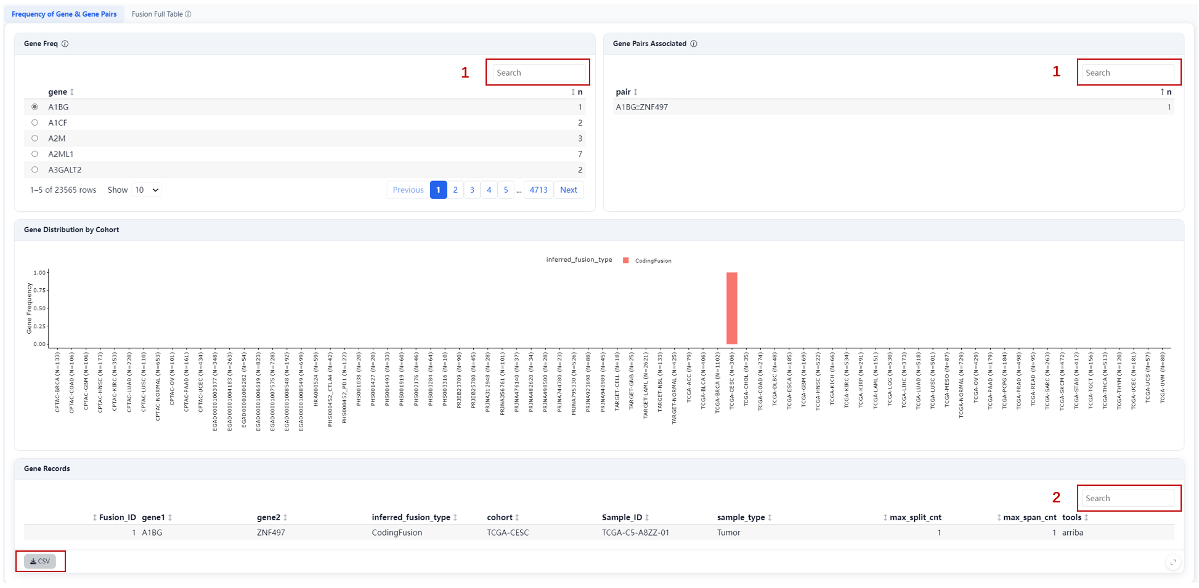The height and width of the screenshot is (588, 1199).
Task: Click the CodingFusion legend color swatch
Action: point(626,260)
